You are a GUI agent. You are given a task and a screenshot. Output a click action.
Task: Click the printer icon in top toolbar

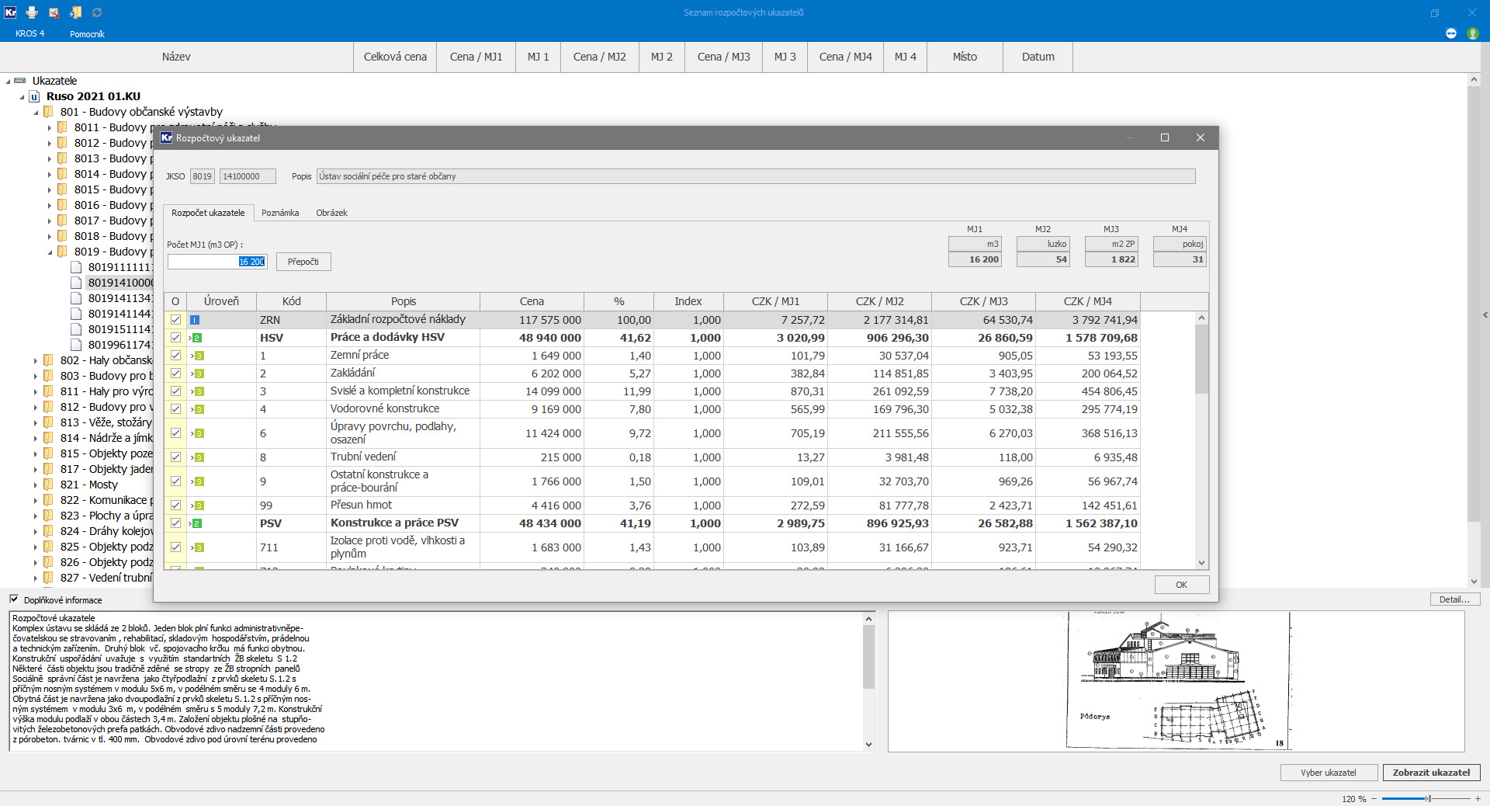pos(32,12)
